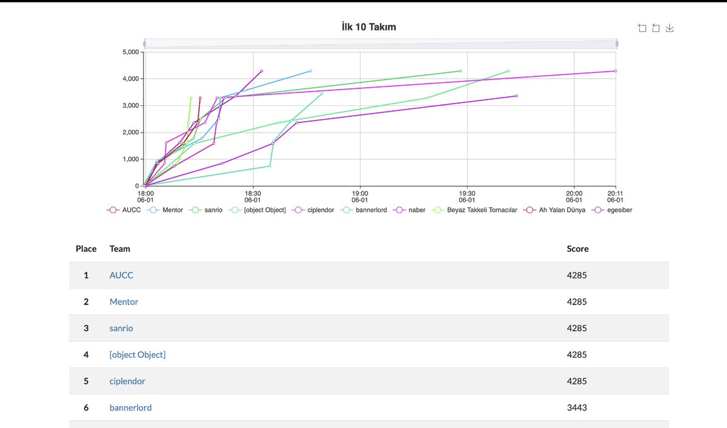Toggle naber series in the legend
This screenshot has height=428, width=727.
(410, 210)
